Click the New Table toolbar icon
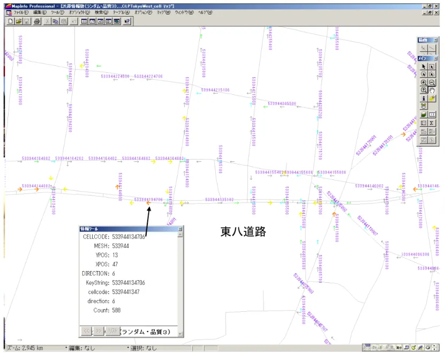The image size is (445, 353). coord(11,21)
